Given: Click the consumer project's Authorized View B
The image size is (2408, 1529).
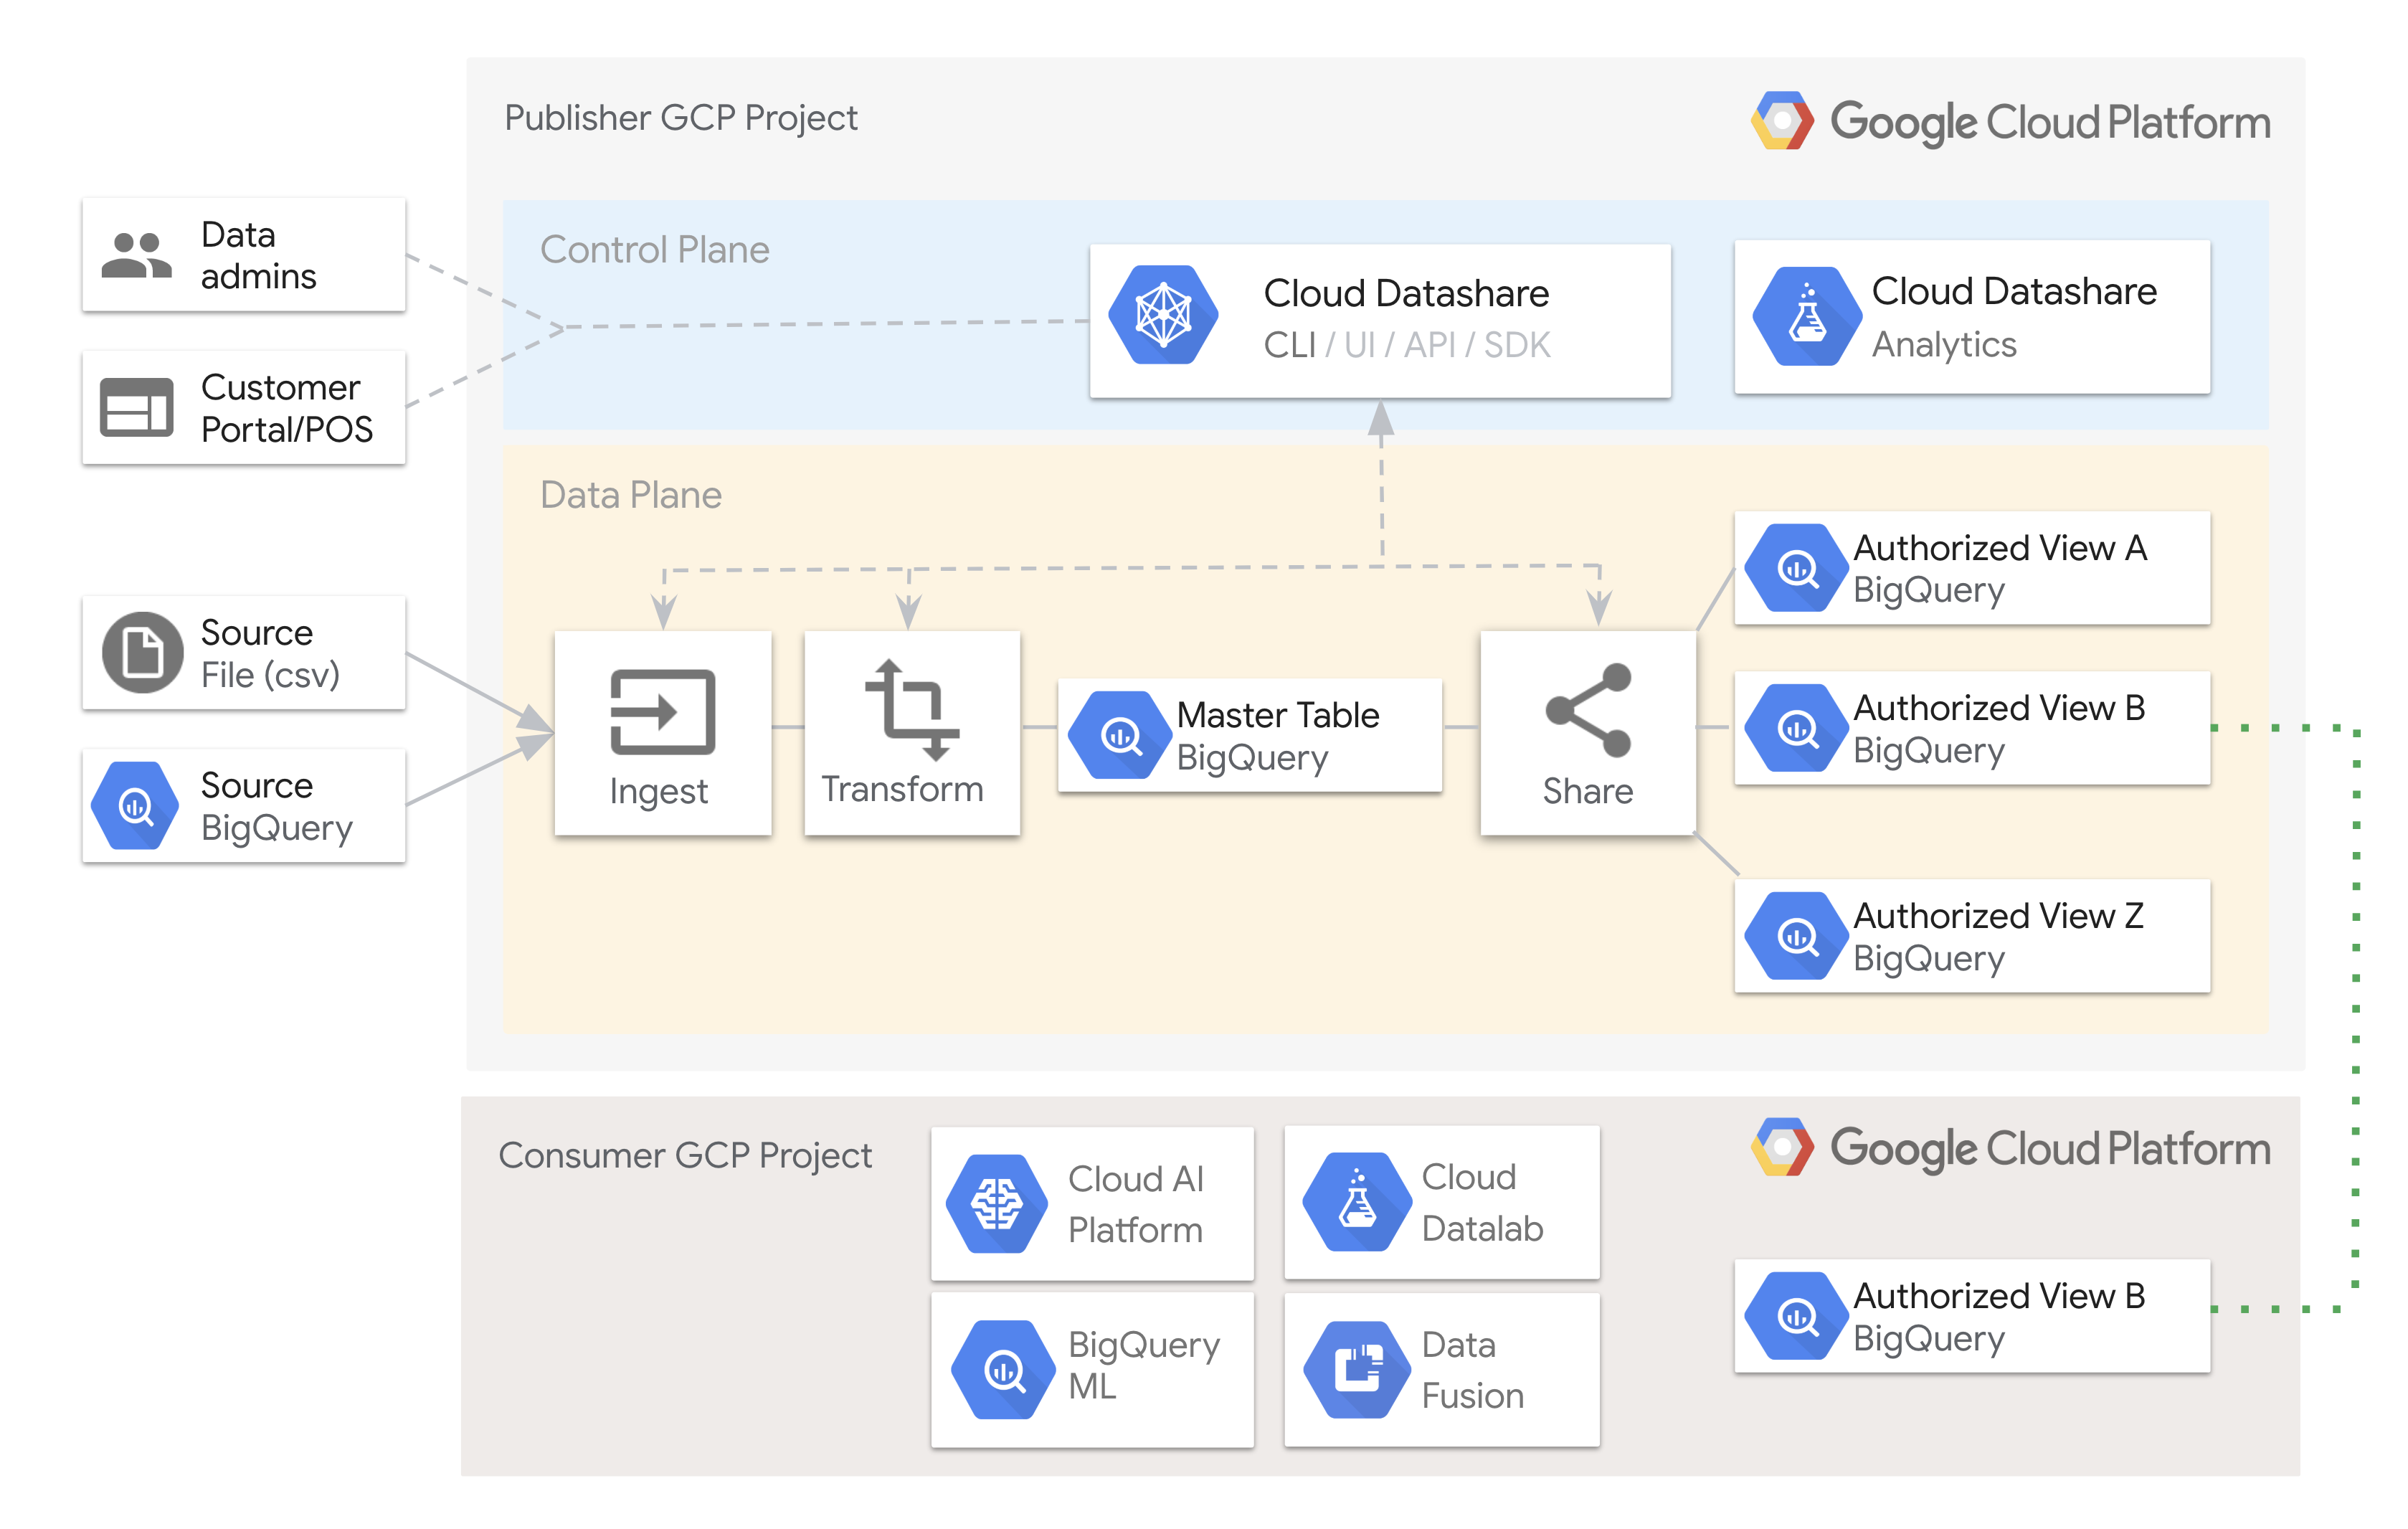Looking at the screenshot, I should [x=1971, y=1316].
